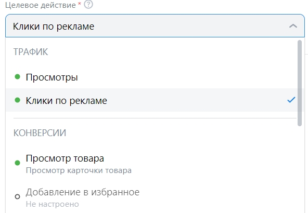308x213 pixels.
Task: Click the empty circle beside Добавление в избранное
Action: (x=18, y=196)
